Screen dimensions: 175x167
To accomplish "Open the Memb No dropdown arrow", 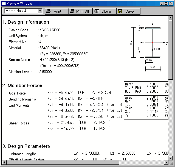I will [40, 11].
